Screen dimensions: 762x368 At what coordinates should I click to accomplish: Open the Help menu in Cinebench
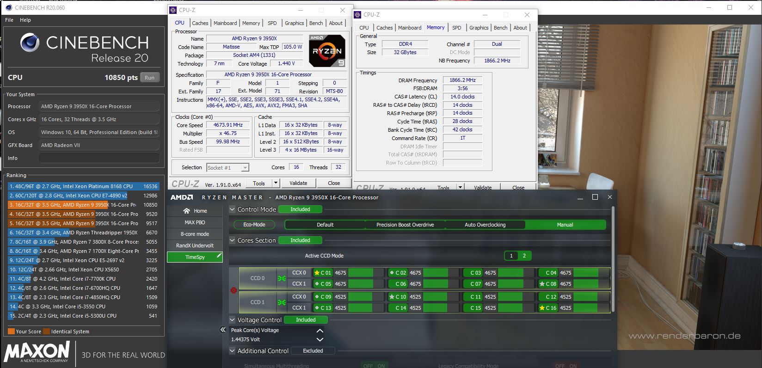click(x=25, y=20)
